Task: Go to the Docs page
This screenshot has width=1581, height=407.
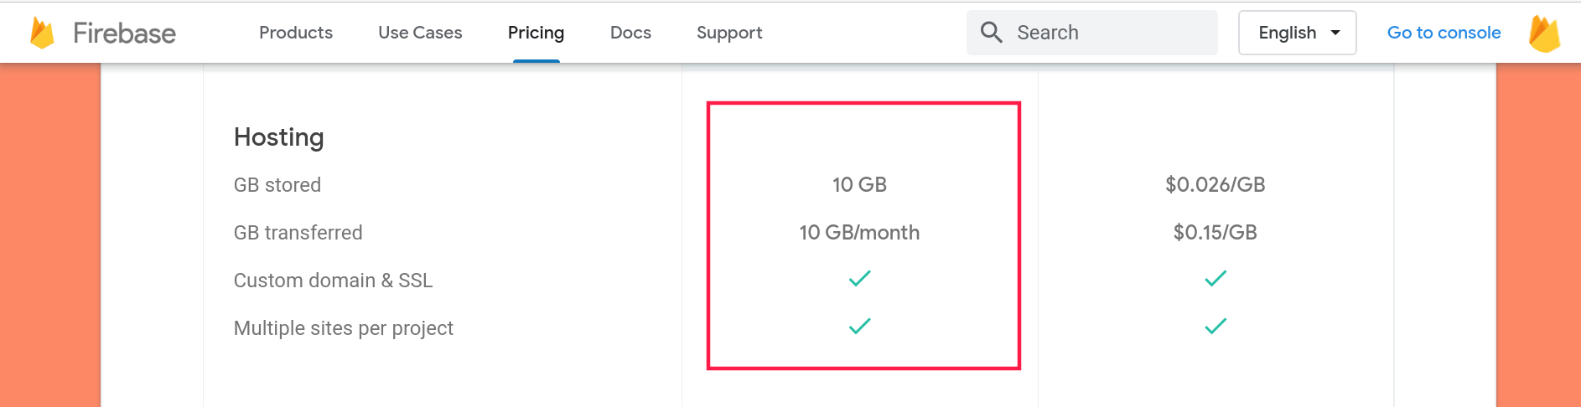Action: pos(630,33)
